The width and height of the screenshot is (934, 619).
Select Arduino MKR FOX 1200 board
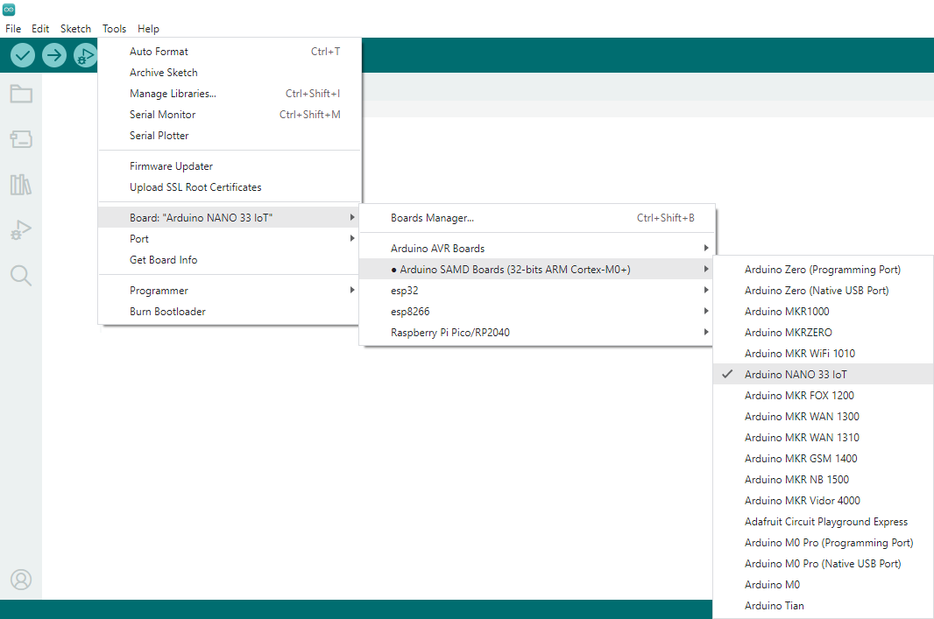pos(824,395)
